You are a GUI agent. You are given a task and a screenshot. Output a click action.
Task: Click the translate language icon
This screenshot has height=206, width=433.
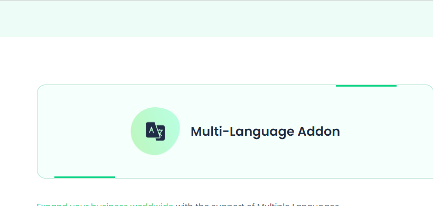(155, 131)
